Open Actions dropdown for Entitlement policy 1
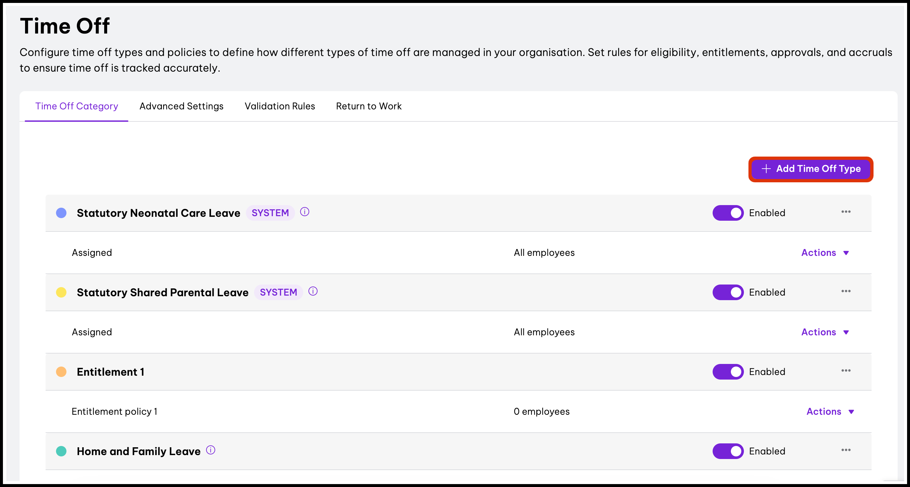 click(831, 412)
